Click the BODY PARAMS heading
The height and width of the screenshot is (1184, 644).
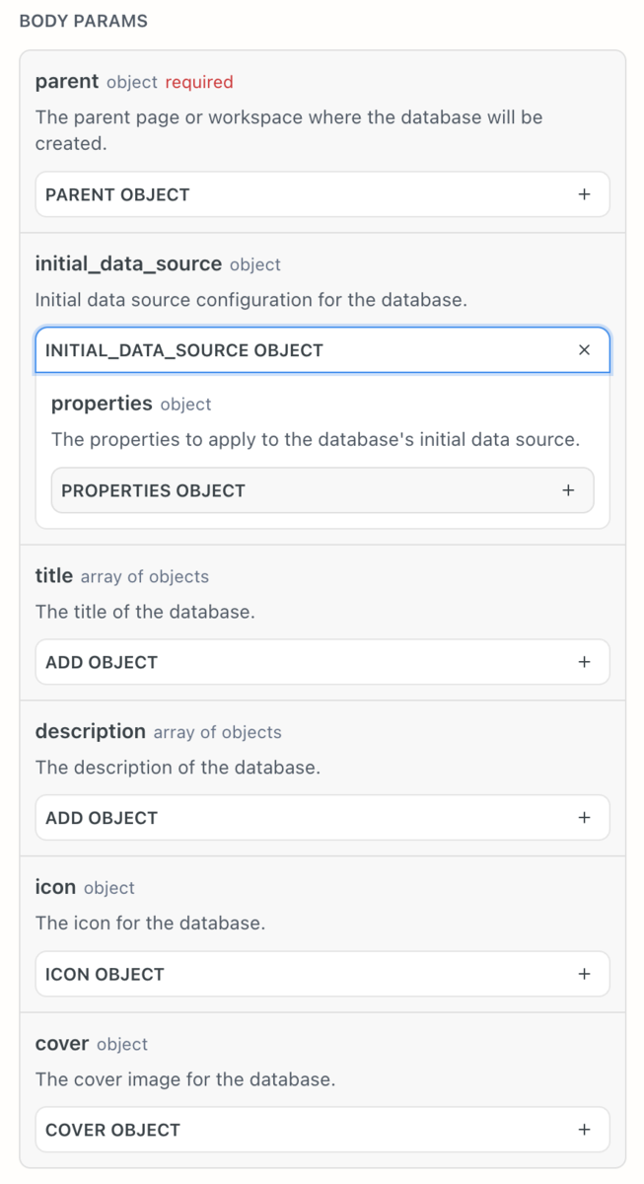tap(83, 21)
